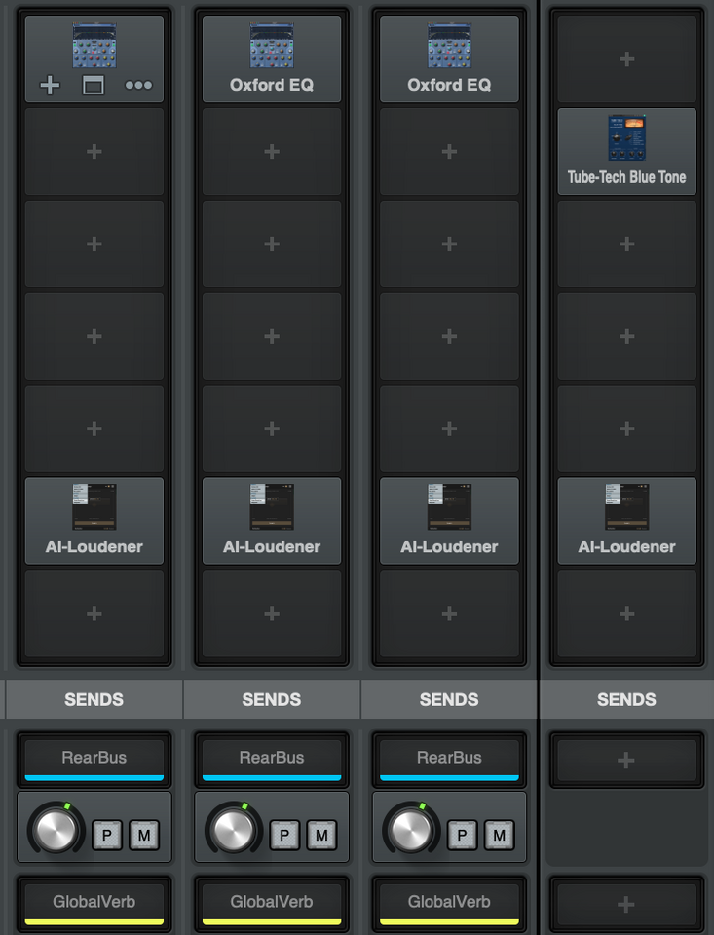Open the Tube-Tech Blue Tone plugin

(x=627, y=152)
